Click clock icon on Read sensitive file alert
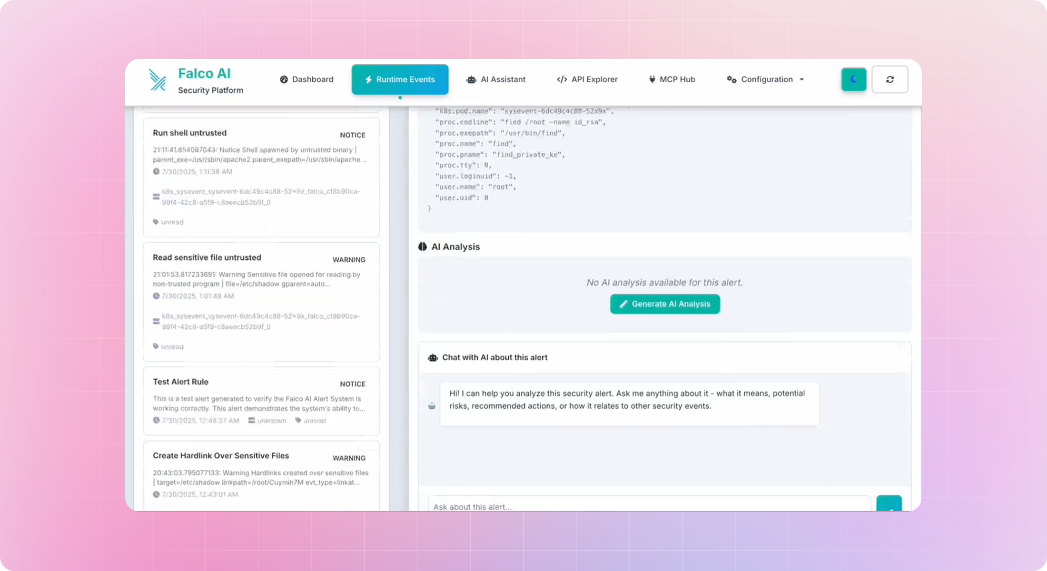This screenshot has height=571, width=1047. click(x=156, y=296)
